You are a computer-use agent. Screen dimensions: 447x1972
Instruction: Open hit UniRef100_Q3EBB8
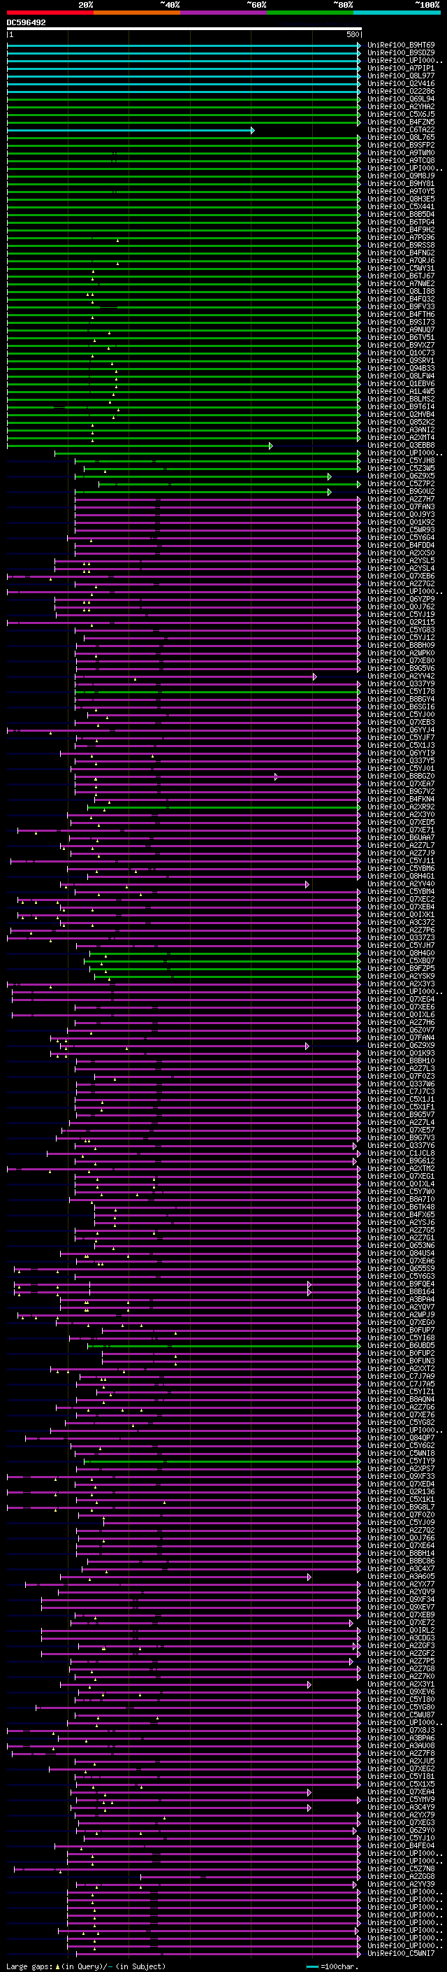pos(401,446)
